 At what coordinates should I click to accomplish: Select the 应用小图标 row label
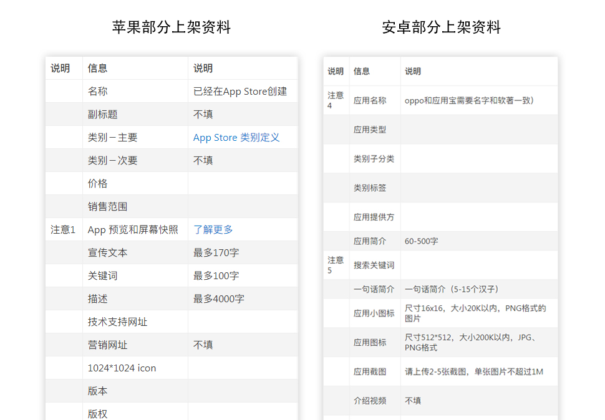374,313
